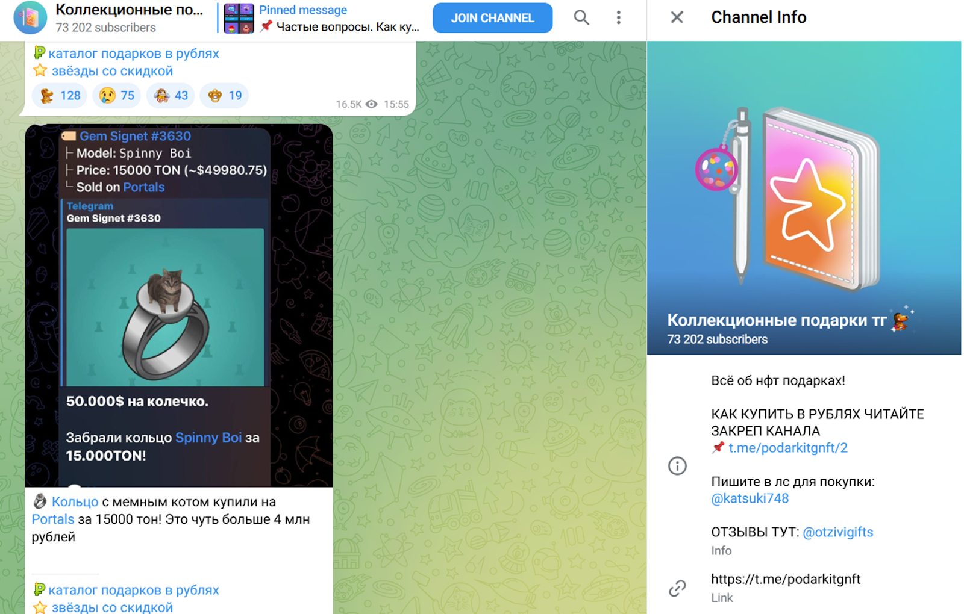Image resolution: width=964 pixels, height=614 pixels.
Task: Click the star icon in bottom stars link
Action: tap(40, 607)
